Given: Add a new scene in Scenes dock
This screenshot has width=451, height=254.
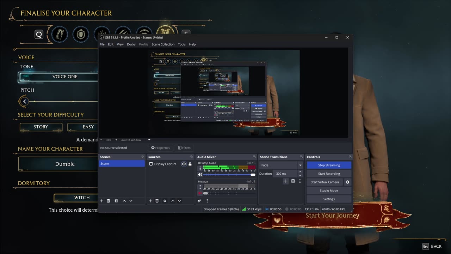Looking at the screenshot, I should point(102,201).
